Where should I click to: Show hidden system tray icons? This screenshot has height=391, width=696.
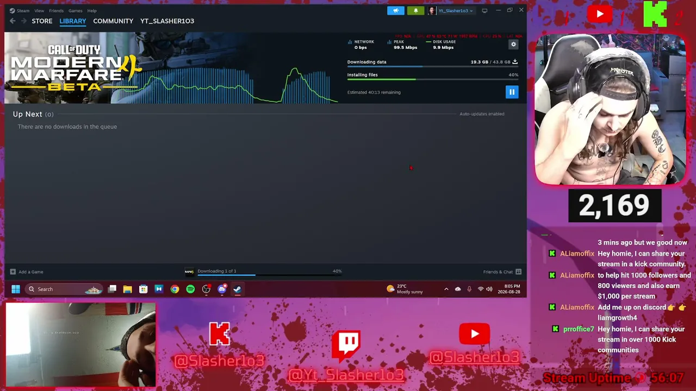446,289
